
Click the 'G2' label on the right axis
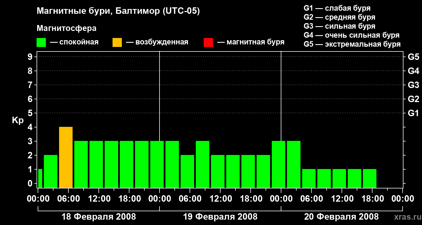[413, 99]
